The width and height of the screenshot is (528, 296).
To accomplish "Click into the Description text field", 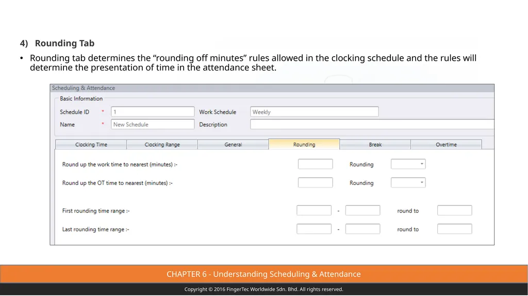I will click(x=372, y=124).
